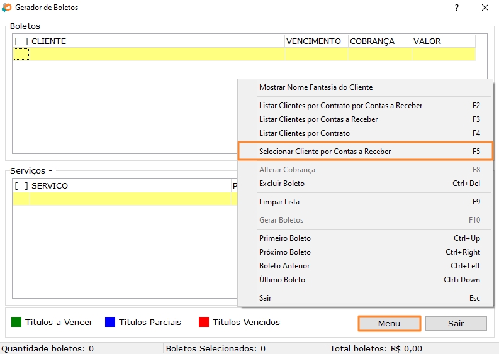Click Selecionar Cliente por Contas a Receber

pos(366,152)
